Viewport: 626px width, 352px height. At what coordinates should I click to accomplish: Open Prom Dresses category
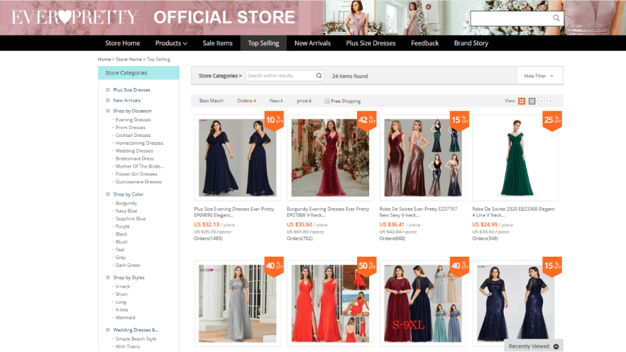point(131,127)
